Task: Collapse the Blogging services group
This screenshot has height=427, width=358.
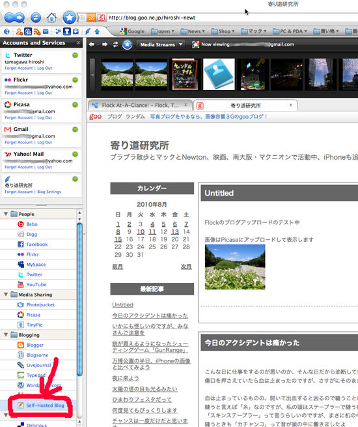Action: tap(6, 334)
